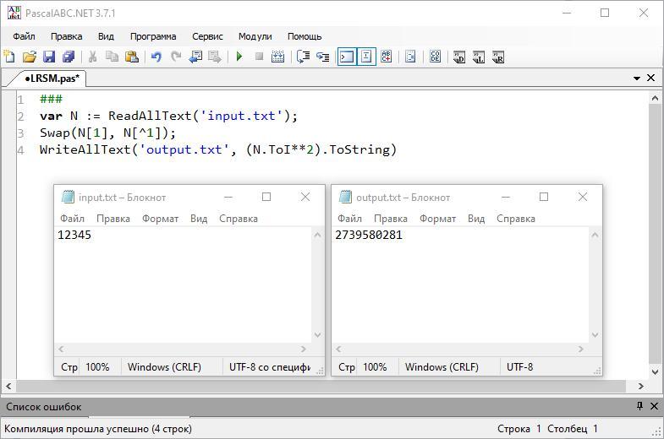Step over using the double arrow icon

pyautogui.click(x=322, y=57)
